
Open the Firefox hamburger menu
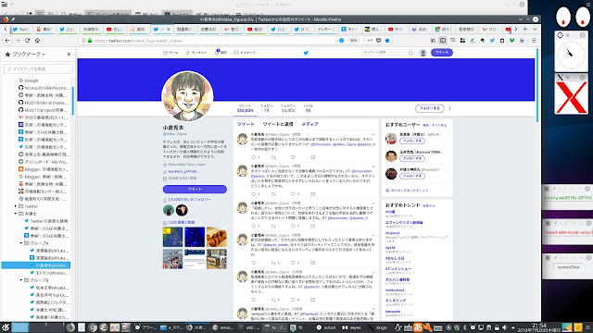[x=534, y=41]
